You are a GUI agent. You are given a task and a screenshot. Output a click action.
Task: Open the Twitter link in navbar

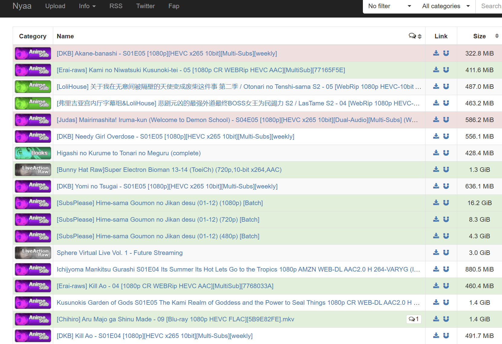145,6
